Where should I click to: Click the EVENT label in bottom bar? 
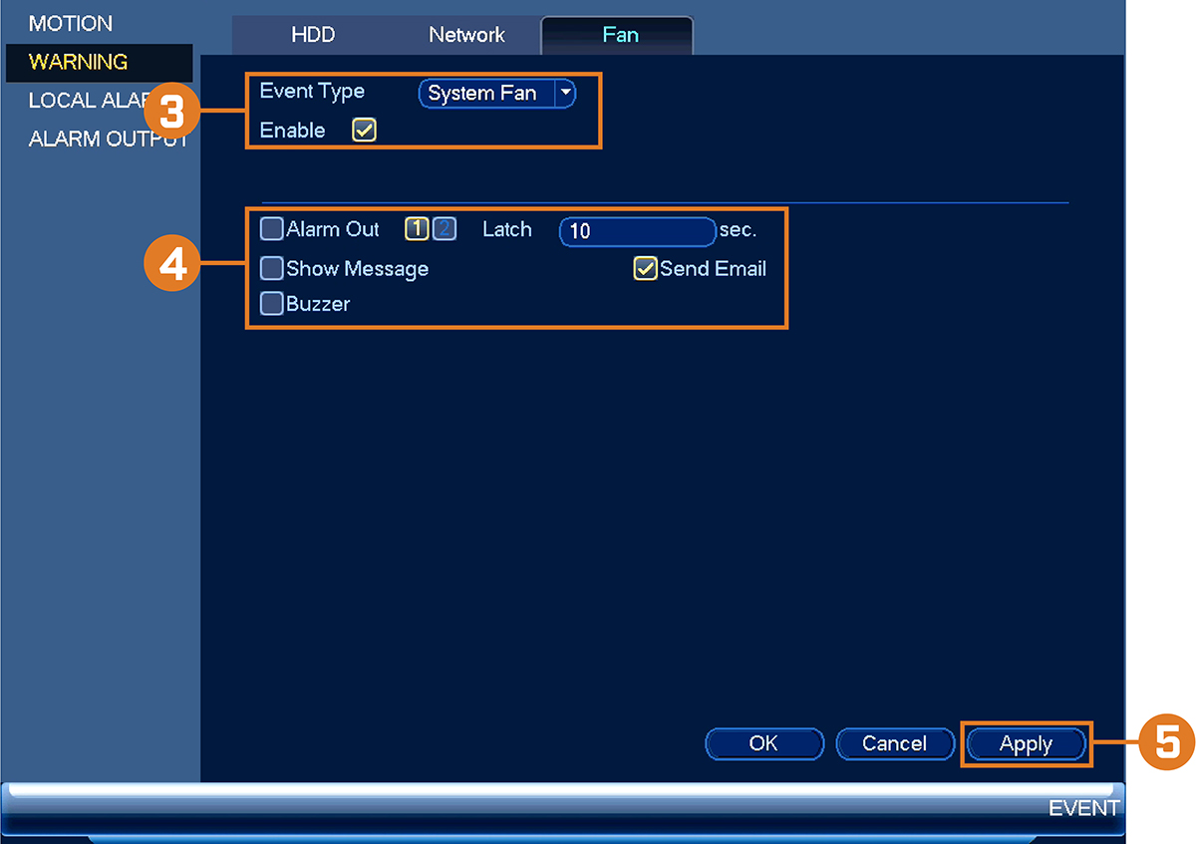point(1083,808)
